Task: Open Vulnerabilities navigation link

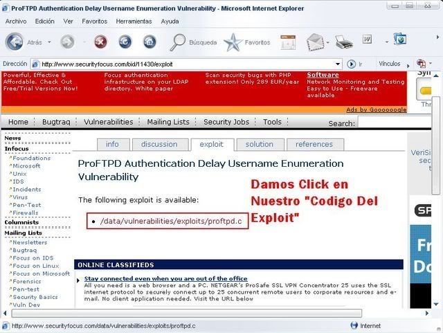Action: (109, 122)
